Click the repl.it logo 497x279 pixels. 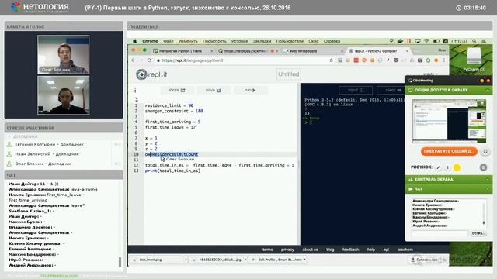pos(151,74)
